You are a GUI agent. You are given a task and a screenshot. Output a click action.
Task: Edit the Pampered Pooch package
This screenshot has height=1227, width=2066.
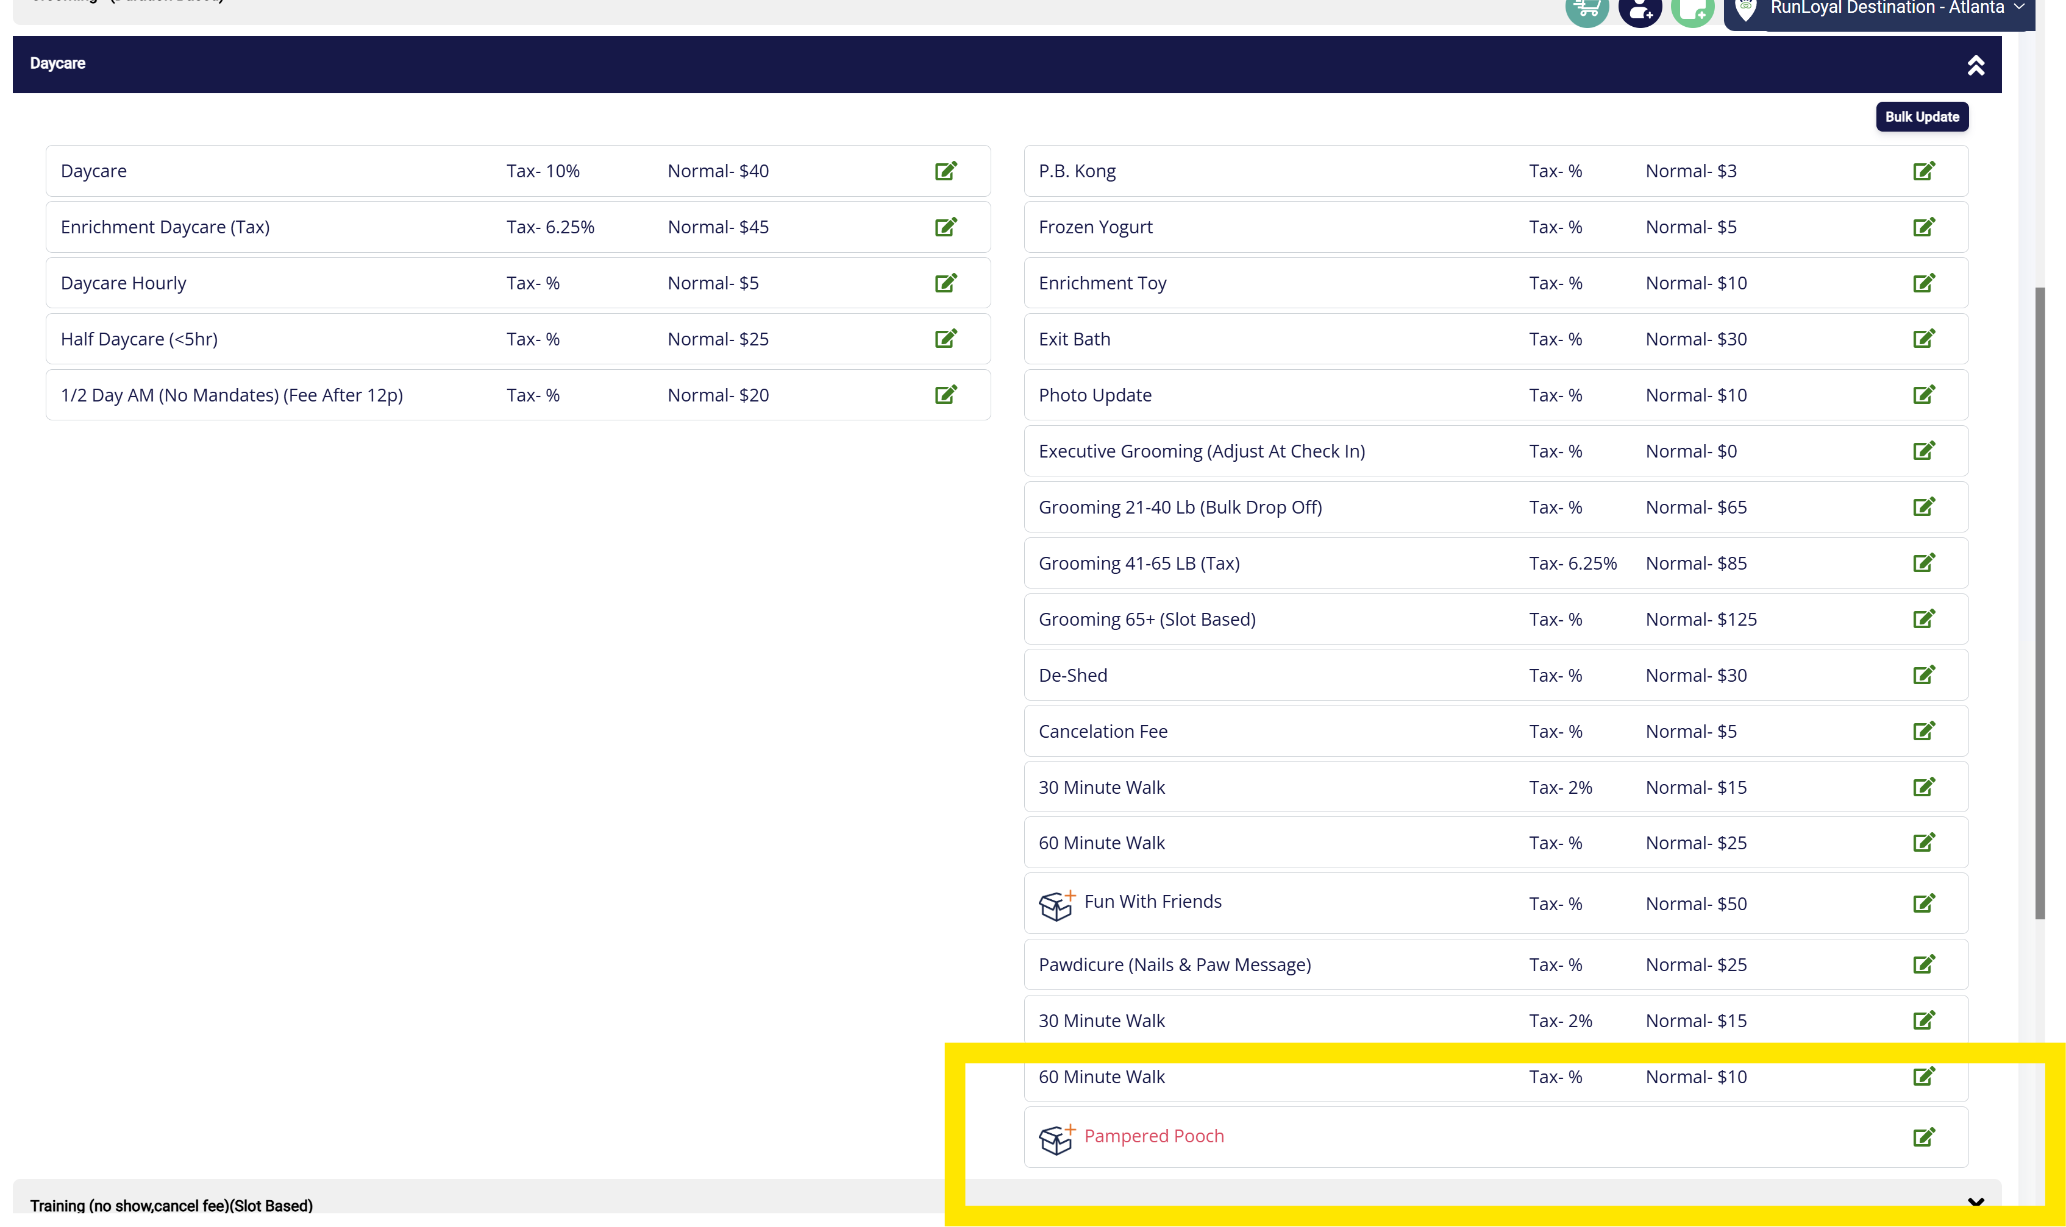pyautogui.click(x=1924, y=1137)
